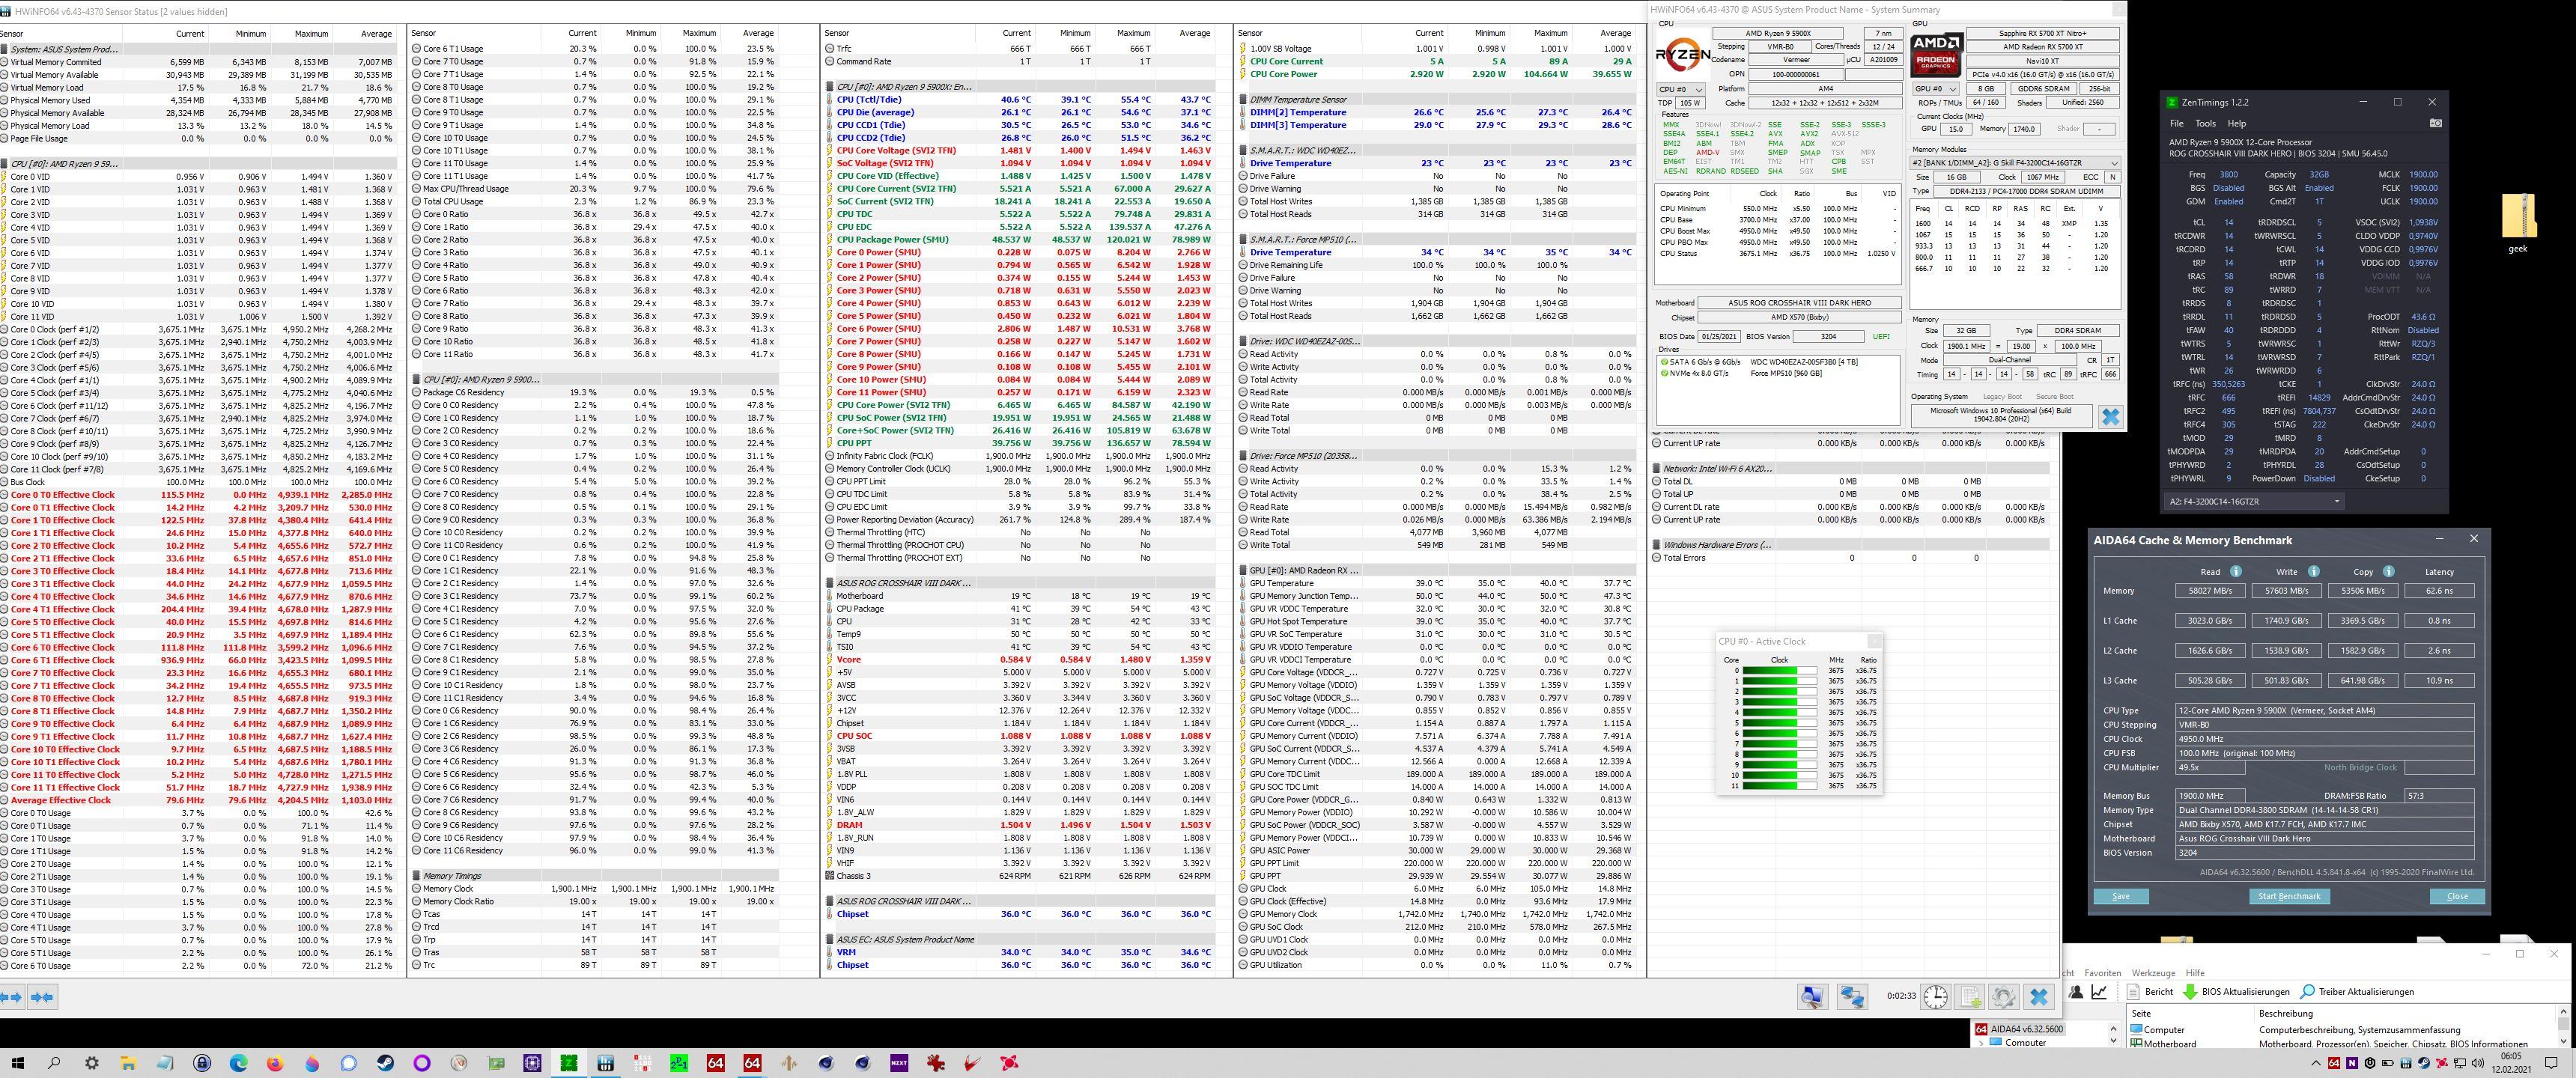Click the blue X close button in the HWiNFO sensor toolbar
Image resolution: width=2576 pixels, height=1078 pixels.
[x=2039, y=996]
